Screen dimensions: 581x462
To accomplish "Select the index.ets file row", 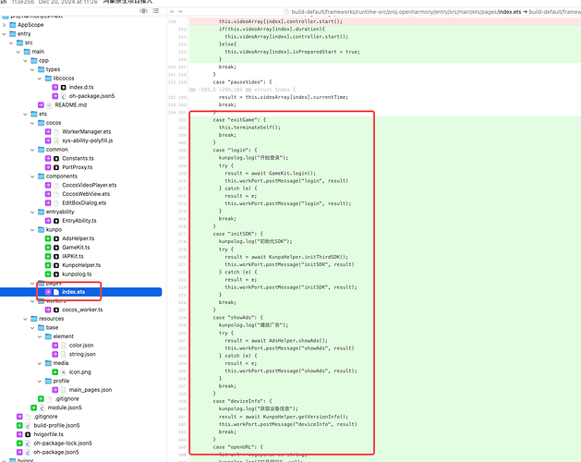I will [x=80, y=292].
